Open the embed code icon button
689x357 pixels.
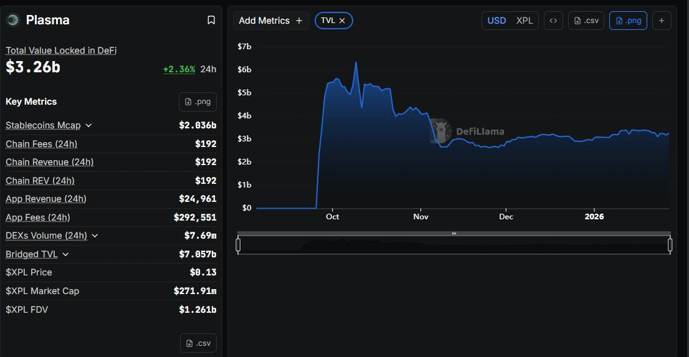tap(553, 21)
